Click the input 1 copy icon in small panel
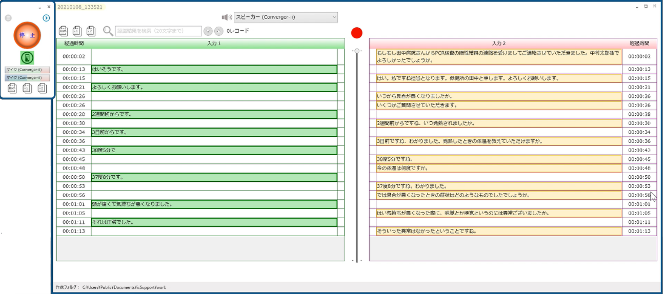 [27, 89]
